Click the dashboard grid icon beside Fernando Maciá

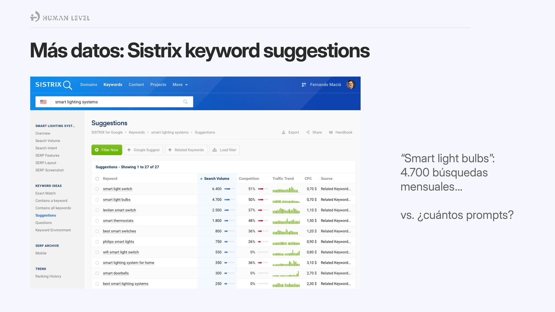[x=304, y=85]
